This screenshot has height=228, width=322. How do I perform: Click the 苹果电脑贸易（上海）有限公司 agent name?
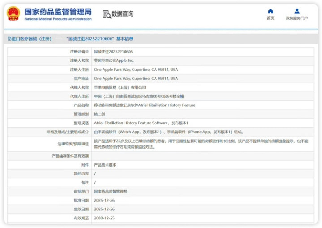tap(120, 88)
